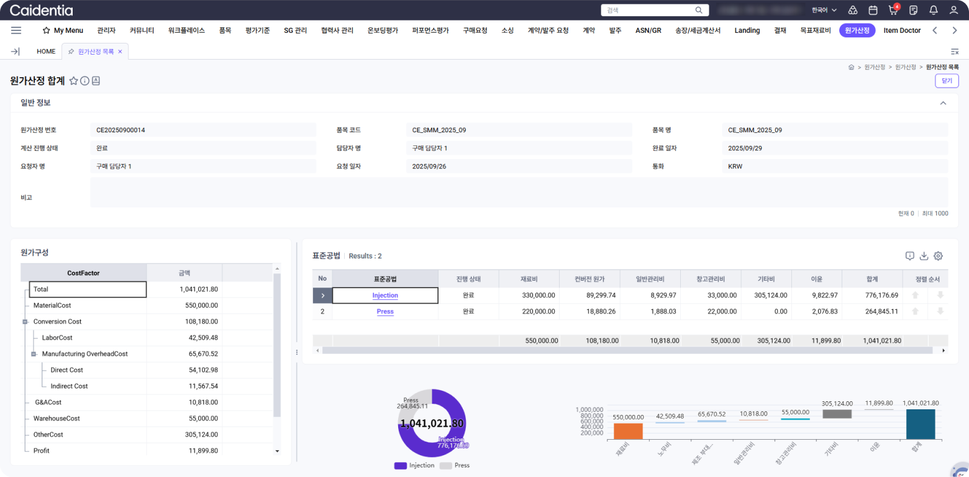Open the grid settings gear icon

(938, 256)
